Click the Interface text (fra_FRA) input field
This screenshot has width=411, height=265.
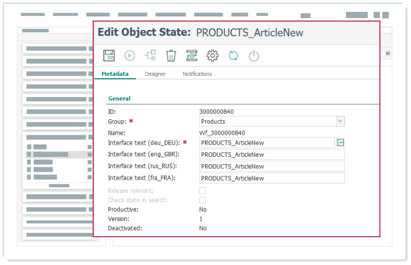(272, 178)
